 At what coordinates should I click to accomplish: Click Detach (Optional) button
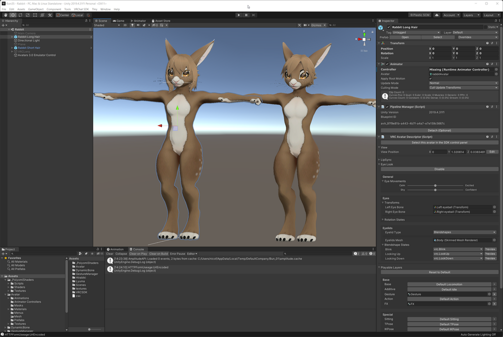pos(439,130)
